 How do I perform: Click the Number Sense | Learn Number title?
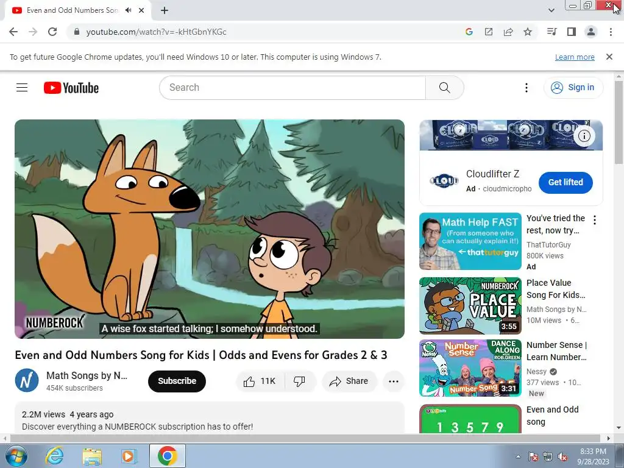(x=556, y=351)
